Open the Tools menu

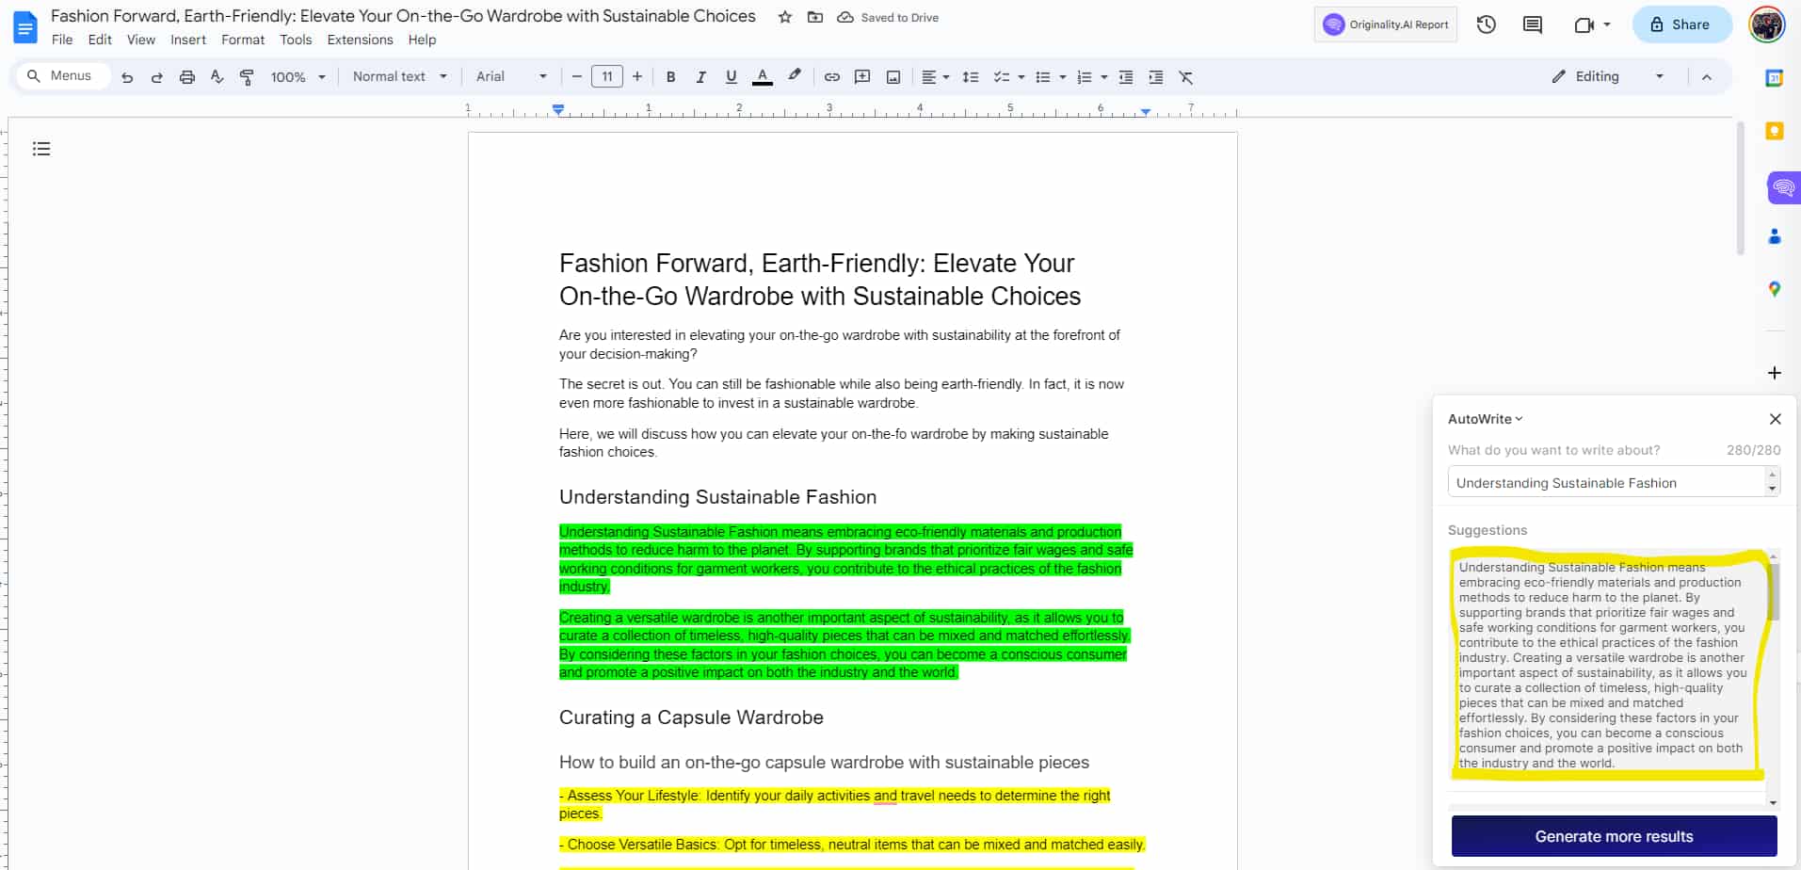[x=296, y=40]
